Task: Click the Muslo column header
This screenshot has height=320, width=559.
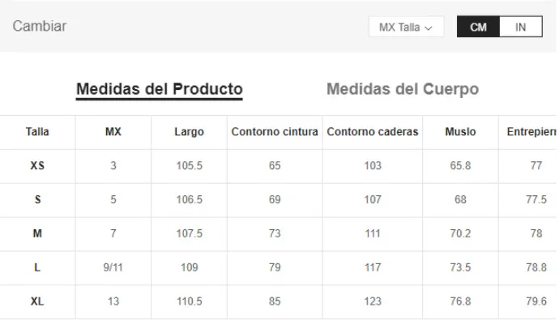Action: (x=461, y=132)
